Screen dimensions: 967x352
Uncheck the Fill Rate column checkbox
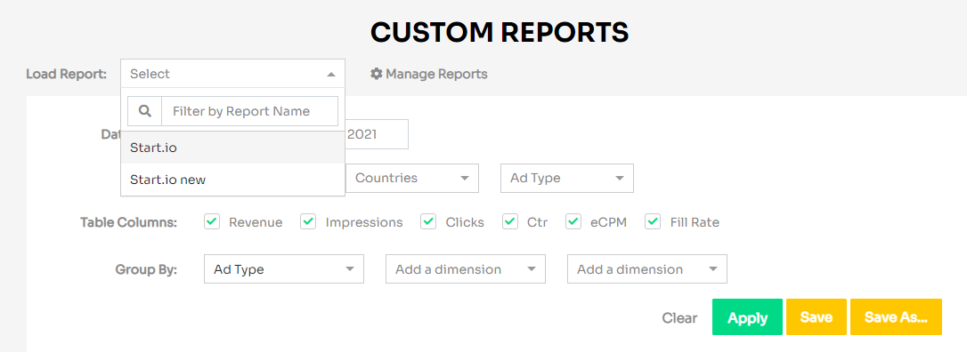click(x=653, y=221)
